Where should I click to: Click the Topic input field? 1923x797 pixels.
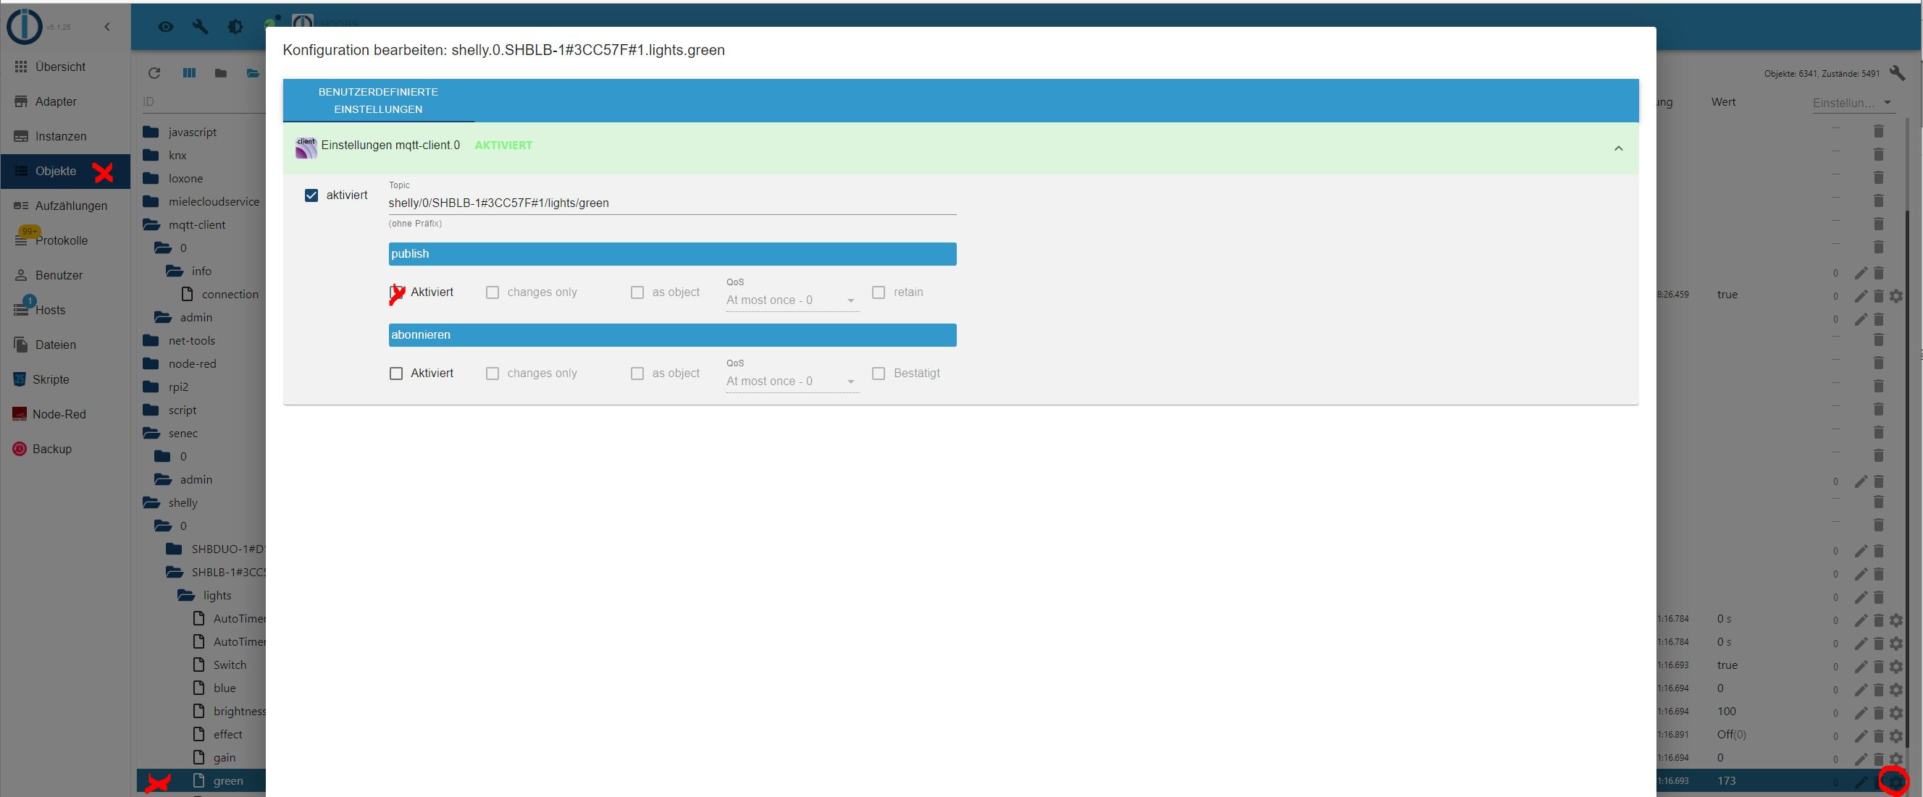click(x=672, y=203)
